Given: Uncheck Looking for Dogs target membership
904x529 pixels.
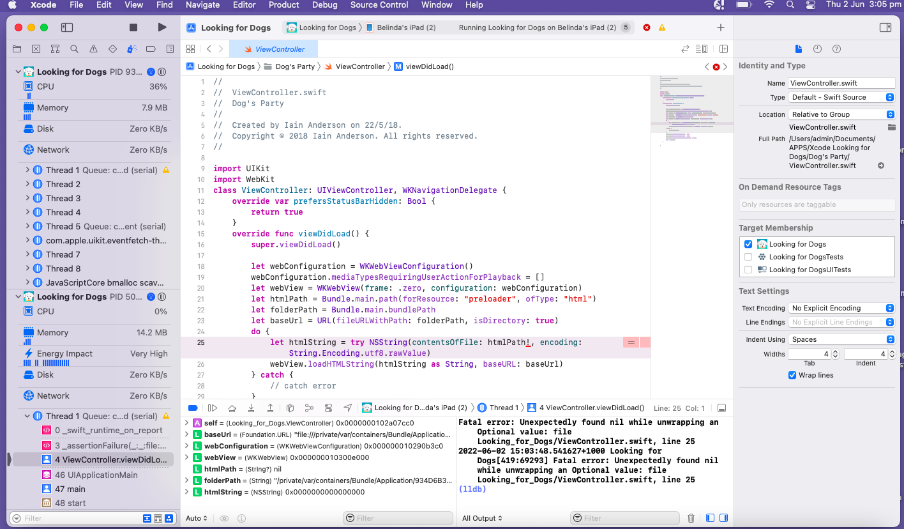Looking at the screenshot, I should tap(748, 244).
